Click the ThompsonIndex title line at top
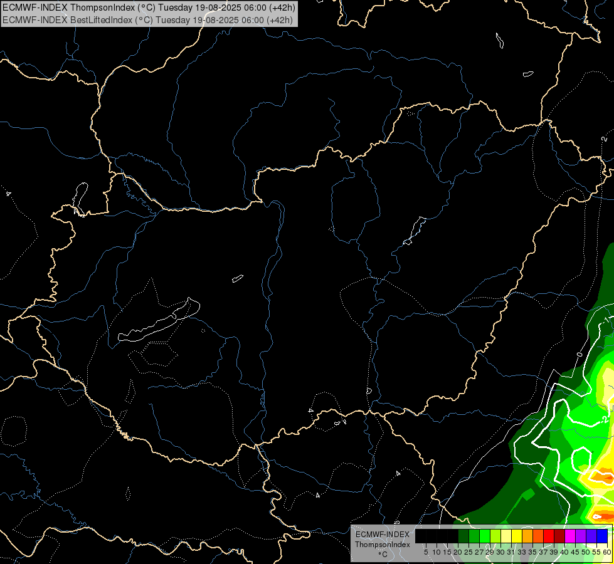The height and width of the screenshot is (564, 614). (x=149, y=7)
